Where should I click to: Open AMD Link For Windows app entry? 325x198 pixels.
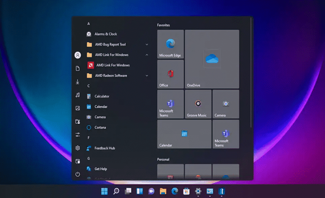[112, 65]
